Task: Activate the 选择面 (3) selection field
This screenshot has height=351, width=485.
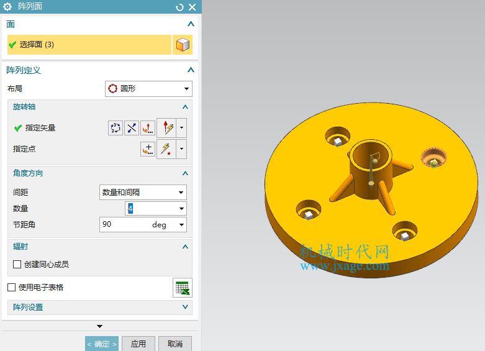Action: tap(89, 45)
